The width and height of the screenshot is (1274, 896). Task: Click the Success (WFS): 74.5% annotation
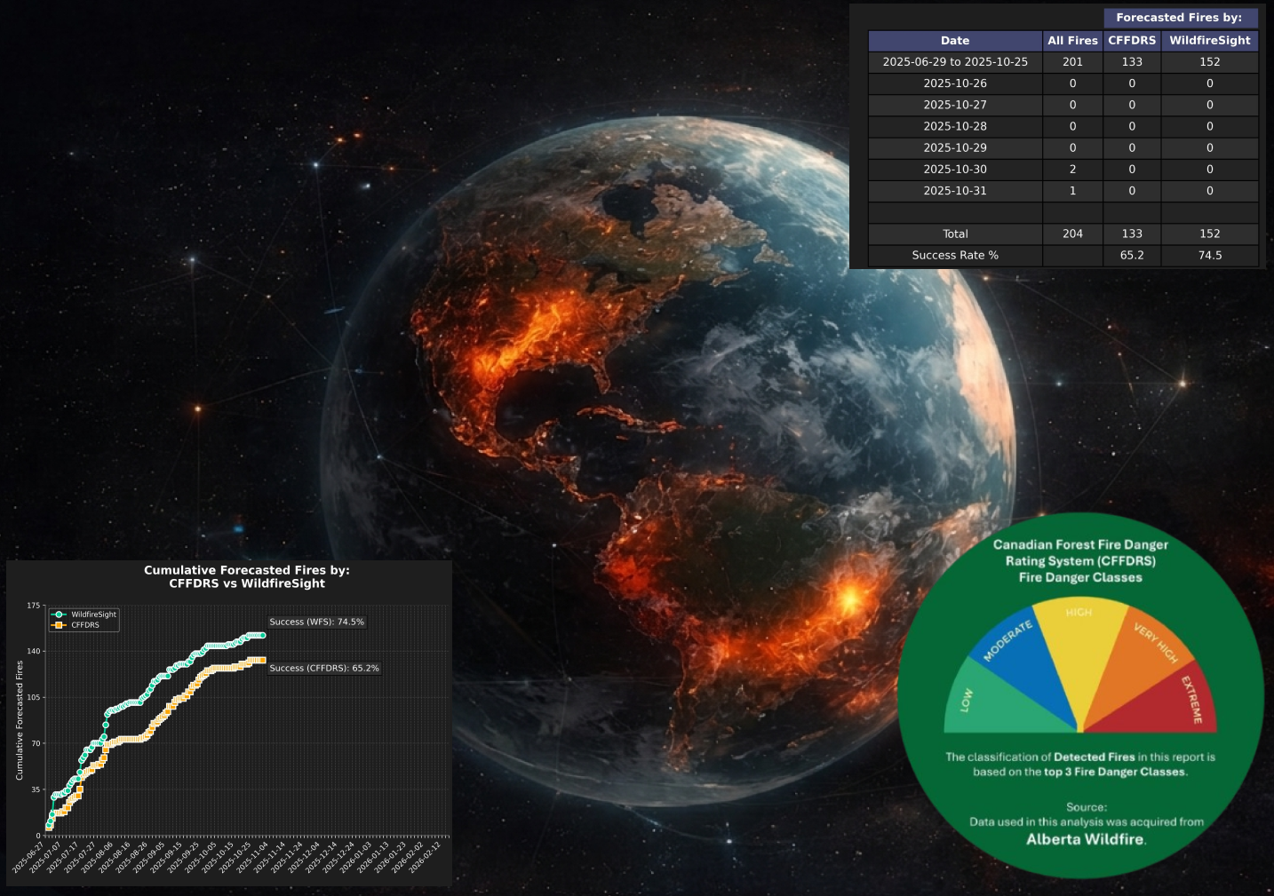click(317, 622)
